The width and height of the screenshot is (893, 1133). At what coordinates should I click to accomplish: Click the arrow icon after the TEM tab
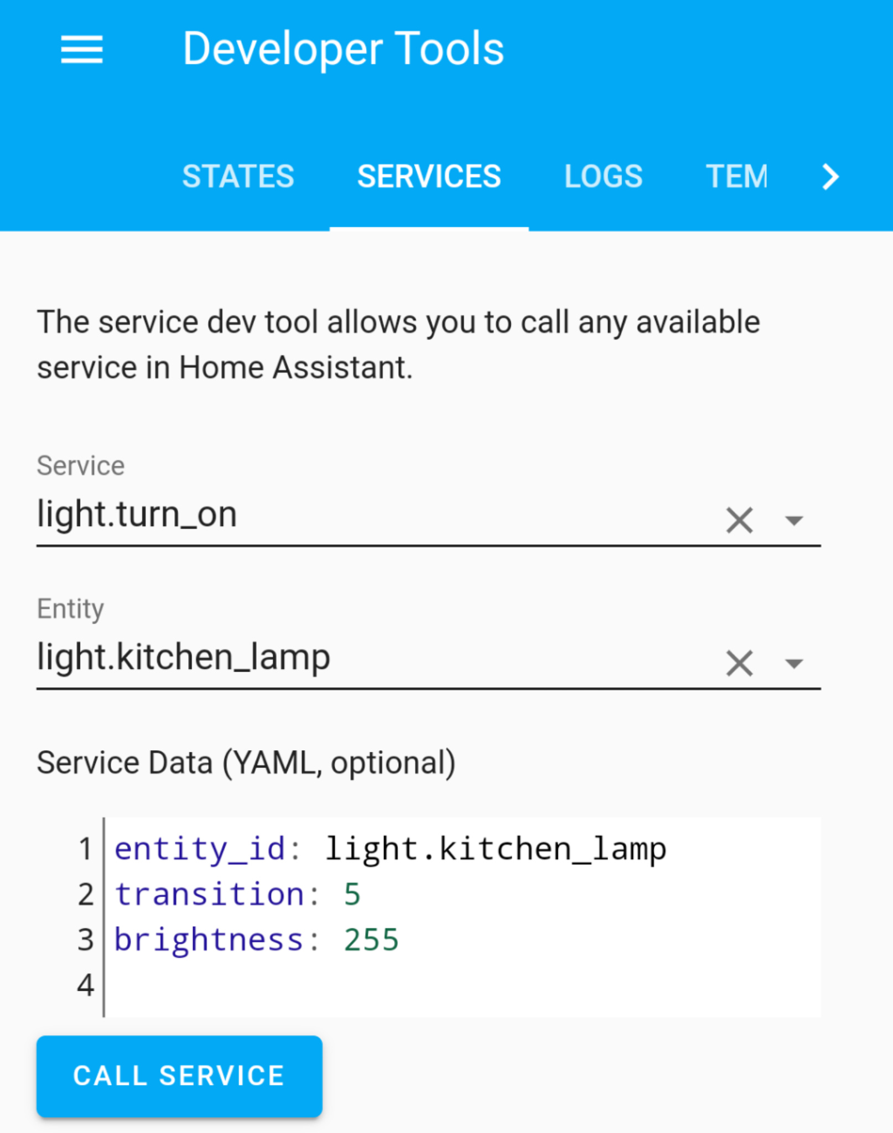830,177
